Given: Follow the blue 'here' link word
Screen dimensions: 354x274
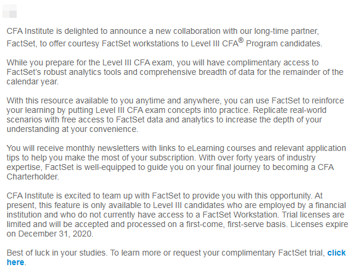Looking at the screenshot, I should point(15,262).
